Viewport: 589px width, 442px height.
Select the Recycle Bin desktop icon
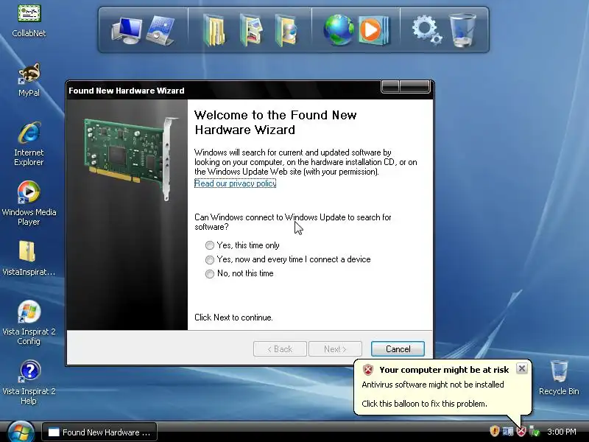pos(559,377)
